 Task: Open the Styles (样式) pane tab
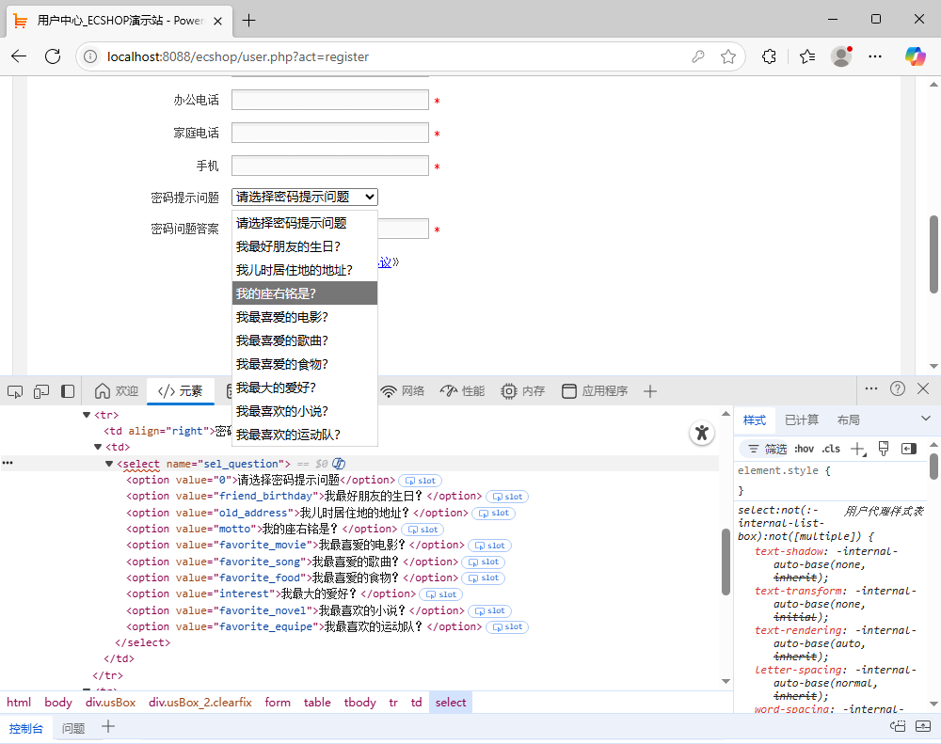pos(755,420)
